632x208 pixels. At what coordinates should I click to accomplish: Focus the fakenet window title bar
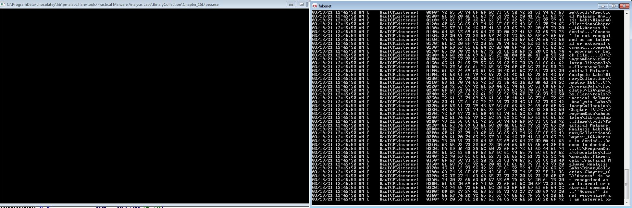pyautogui.click(x=454, y=6)
